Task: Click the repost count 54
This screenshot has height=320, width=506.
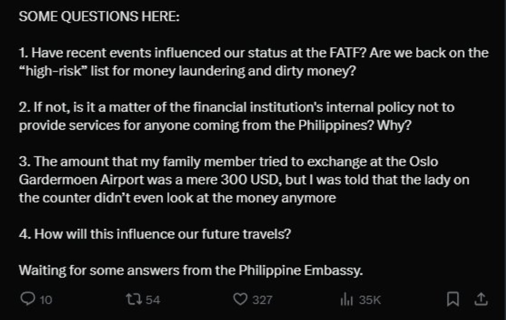Action: click(x=153, y=300)
